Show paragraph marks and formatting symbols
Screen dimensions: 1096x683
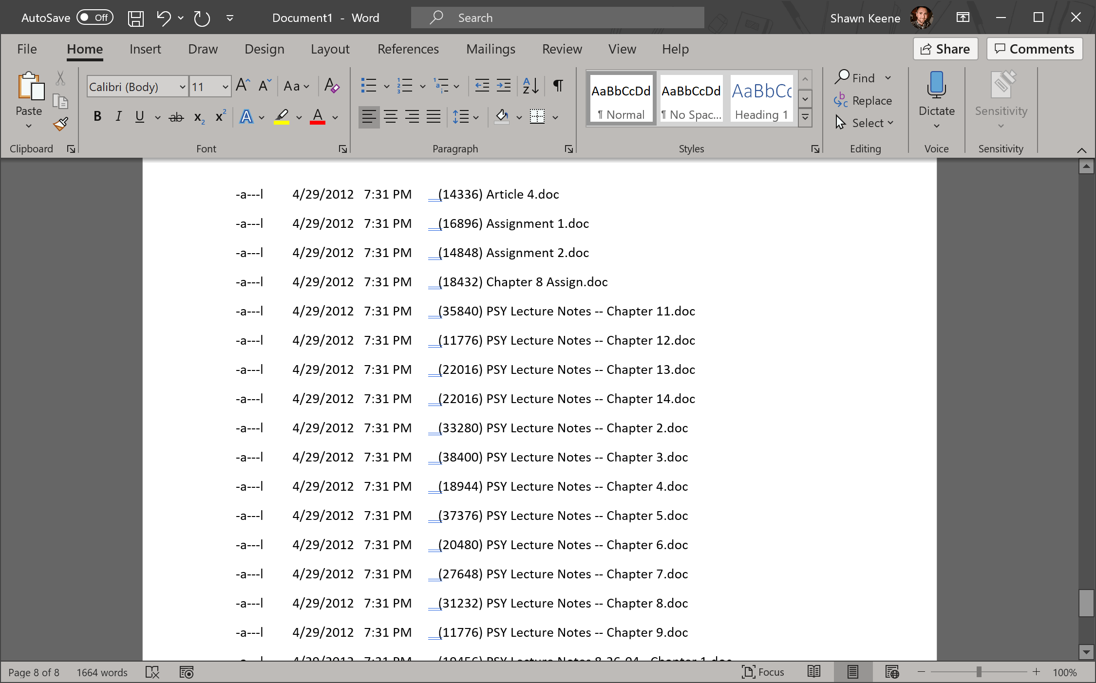(558, 86)
